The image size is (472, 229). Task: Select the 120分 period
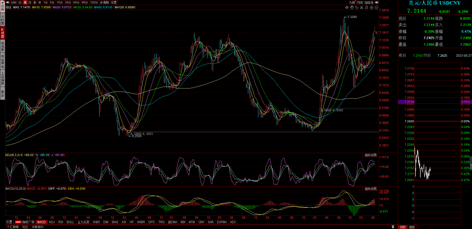tap(94, 3)
